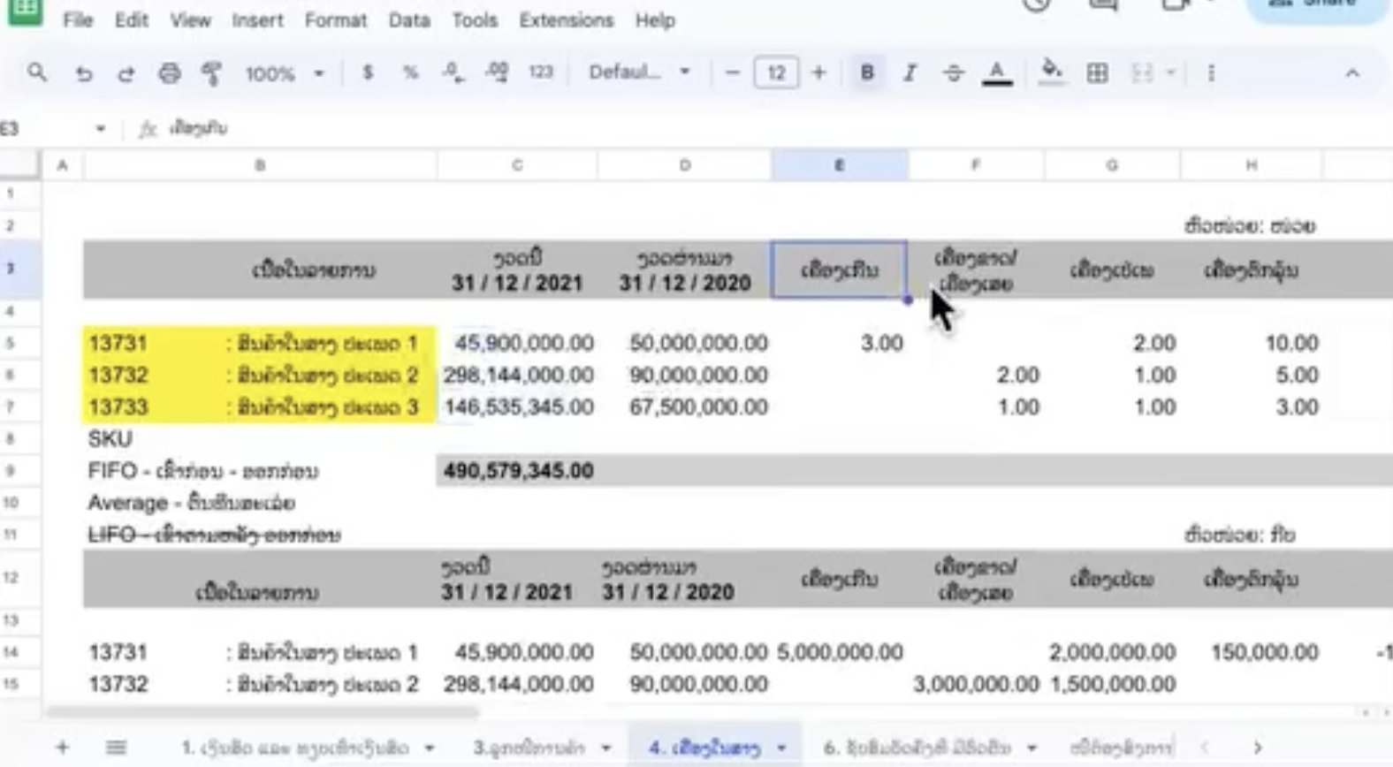1393x767 pixels.
Task: Format as currency with dollar icon
Action: [x=368, y=72]
